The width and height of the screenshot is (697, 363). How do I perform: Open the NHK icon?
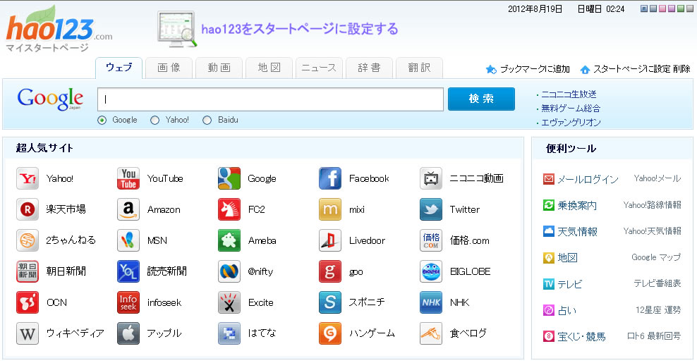[x=431, y=302]
